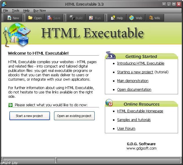
Task: Click the Online Resources globe help icon
Action: point(109,102)
